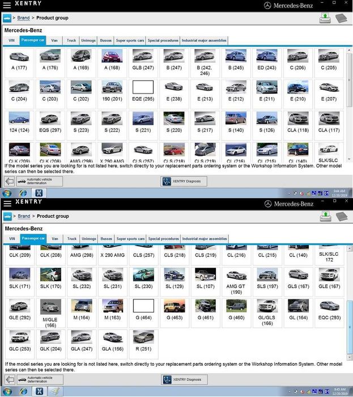Select Busses tab in lower window

(106, 239)
